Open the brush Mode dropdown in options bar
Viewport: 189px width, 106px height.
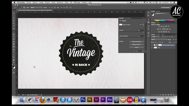coord(36,7)
